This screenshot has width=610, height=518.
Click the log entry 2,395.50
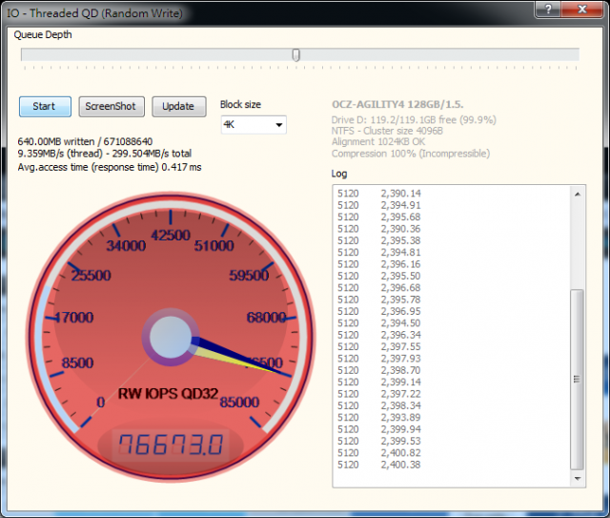(400, 276)
